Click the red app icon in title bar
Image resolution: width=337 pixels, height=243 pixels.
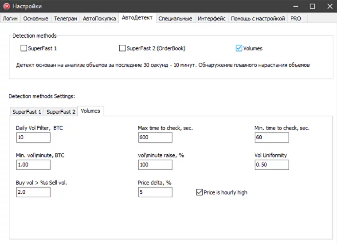7,6
